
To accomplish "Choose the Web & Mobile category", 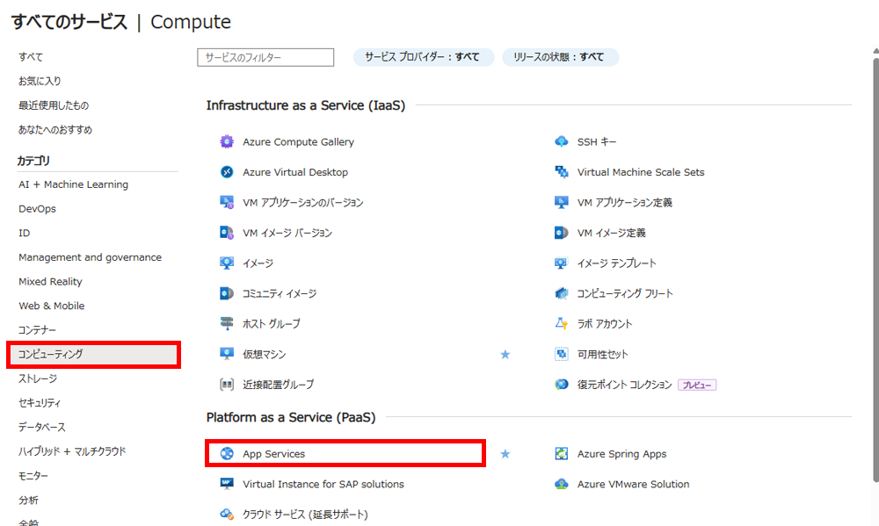I will pyautogui.click(x=52, y=306).
